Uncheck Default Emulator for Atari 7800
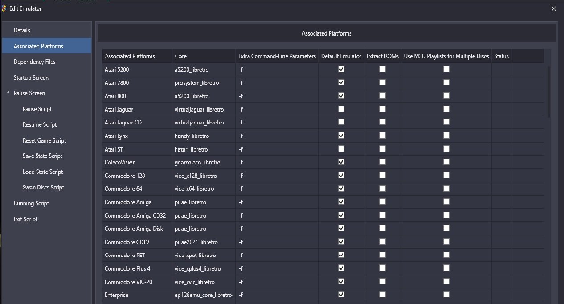Image resolution: width=564 pixels, height=304 pixels. (x=341, y=82)
